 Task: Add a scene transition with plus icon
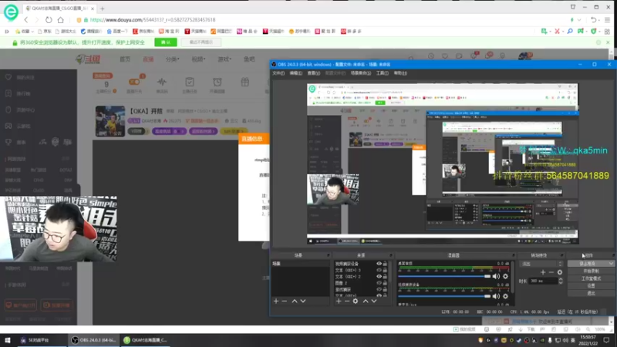tap(543, 272)
